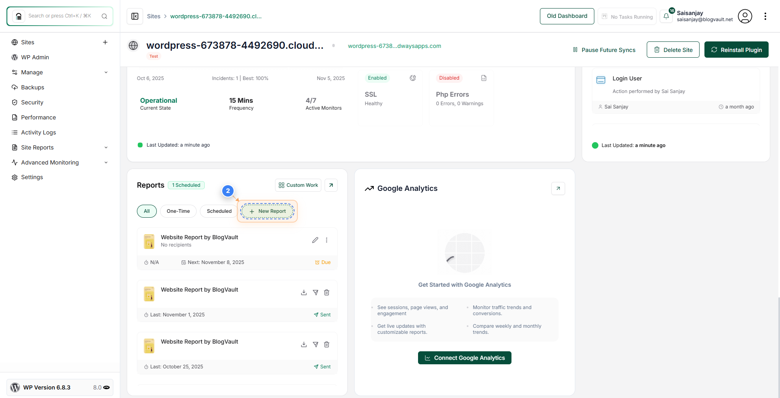Expand Google Analytics panel arrow icon
The image size is (780, 398).
[x=558, y=188]
